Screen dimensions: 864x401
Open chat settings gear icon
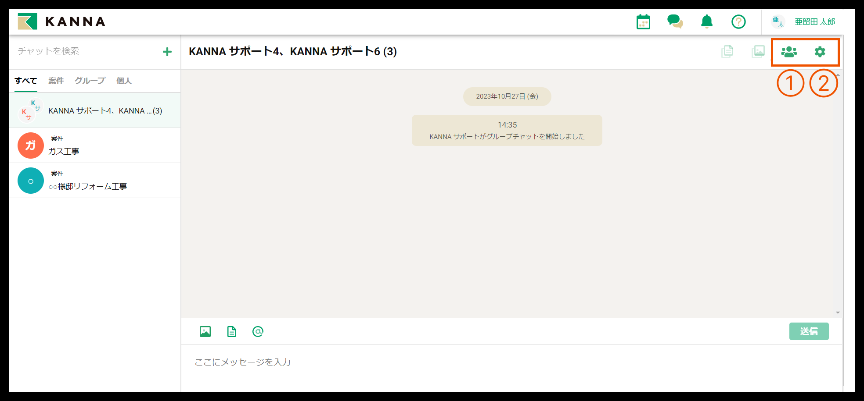point(820,52)
